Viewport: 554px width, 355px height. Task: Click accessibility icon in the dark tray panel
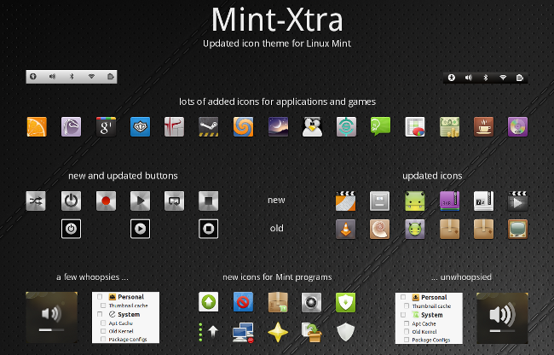point(452,78)
